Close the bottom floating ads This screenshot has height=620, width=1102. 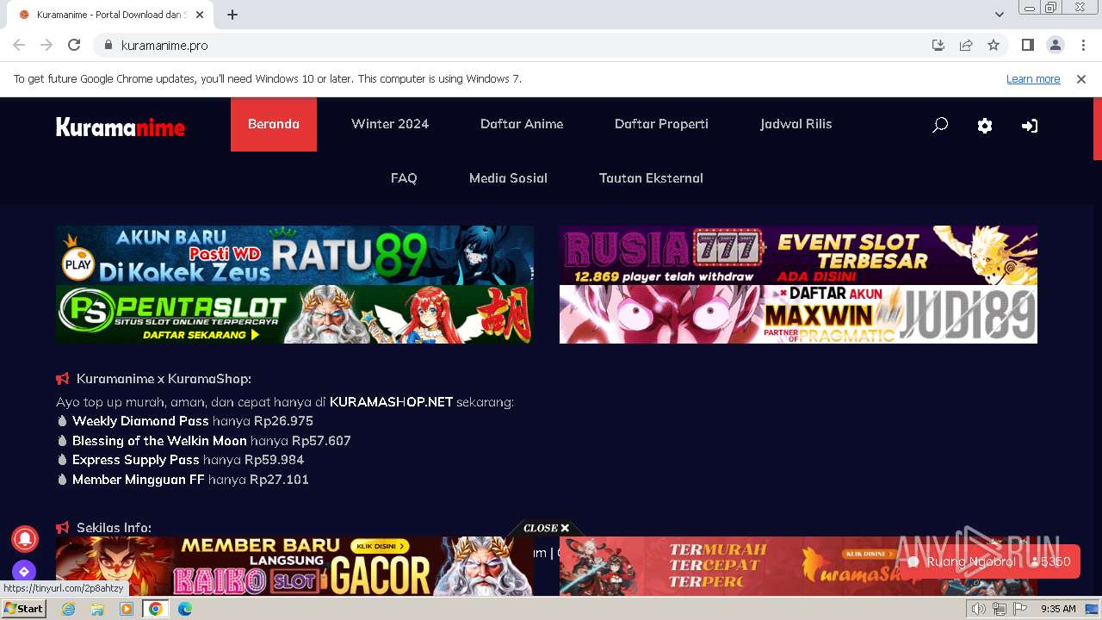[547, 528]
